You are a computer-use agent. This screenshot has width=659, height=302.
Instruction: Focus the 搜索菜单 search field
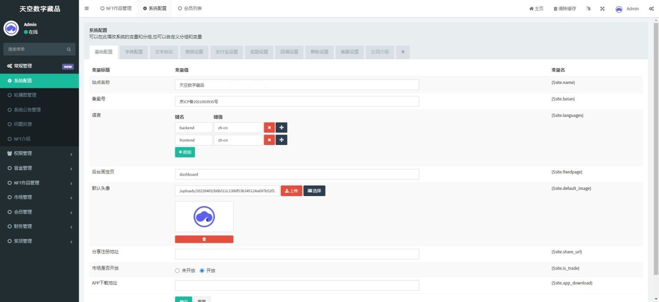(x=34, y=49)
